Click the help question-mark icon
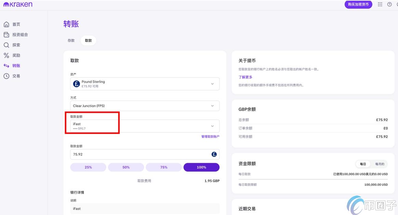 click(389, 4)
